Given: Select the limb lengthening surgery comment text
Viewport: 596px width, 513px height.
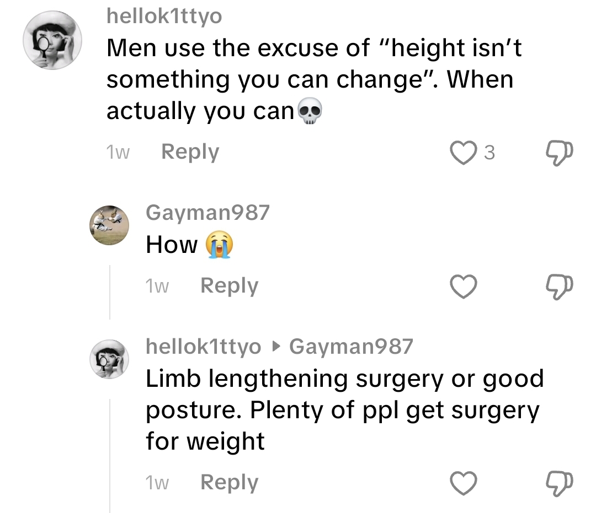Looking at the screenshot, I should coord(345,410).
